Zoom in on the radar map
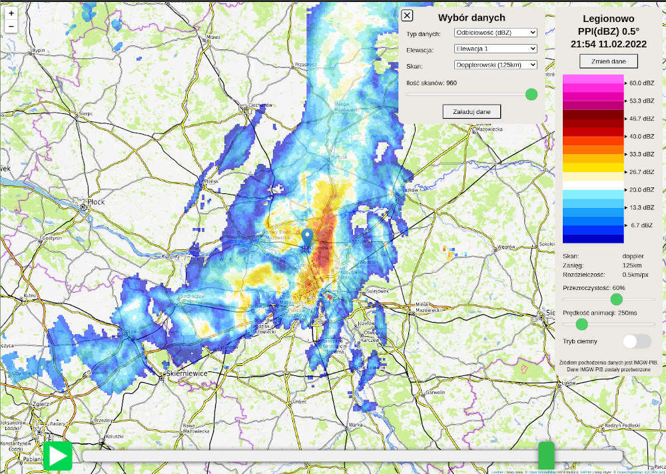Screen dimensions: 666x474 tap(11, 13)
